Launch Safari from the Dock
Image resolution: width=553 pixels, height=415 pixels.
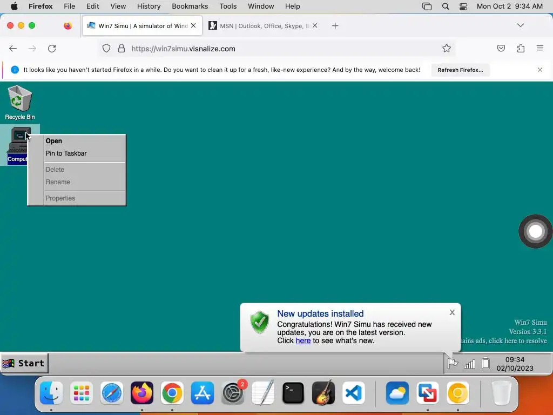click(112, 393)
